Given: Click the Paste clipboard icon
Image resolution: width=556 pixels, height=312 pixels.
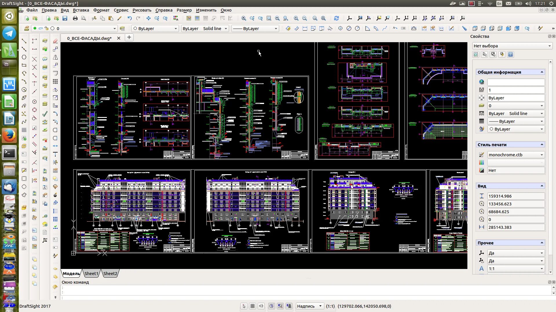Looking at the screenshot, I should click(x=111, y=18).
